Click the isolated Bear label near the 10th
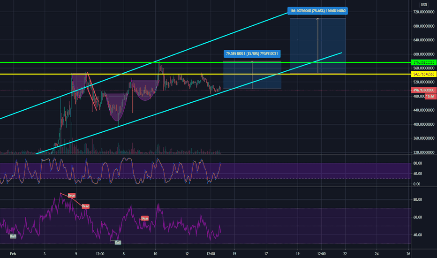Viewport: 437px width, 258px height. (x=144, y=218)
